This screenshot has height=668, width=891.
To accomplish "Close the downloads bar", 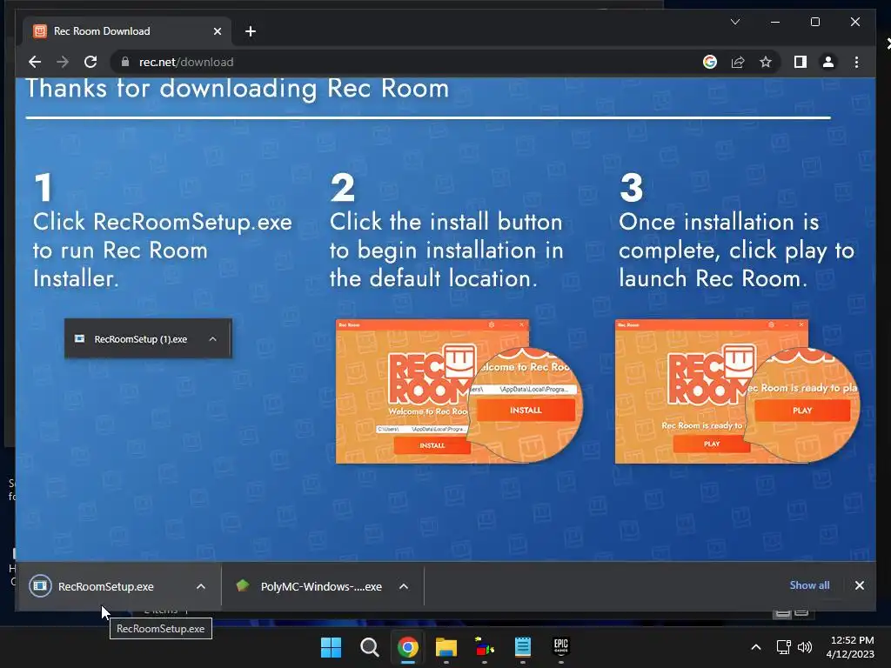I will pyautogui.click(x=859, y=585).
